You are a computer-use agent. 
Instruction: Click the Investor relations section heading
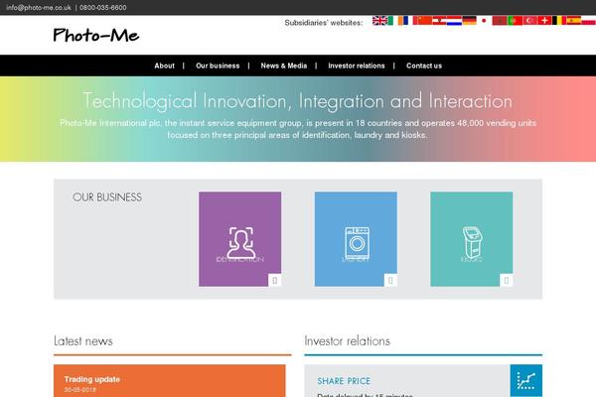pos(347,340)
